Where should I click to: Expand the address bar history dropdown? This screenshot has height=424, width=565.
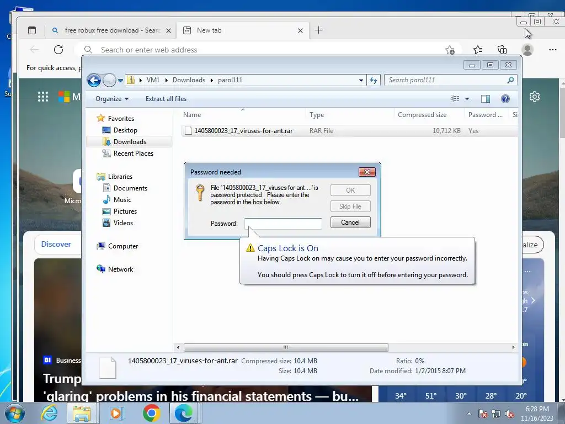point(361,81)
